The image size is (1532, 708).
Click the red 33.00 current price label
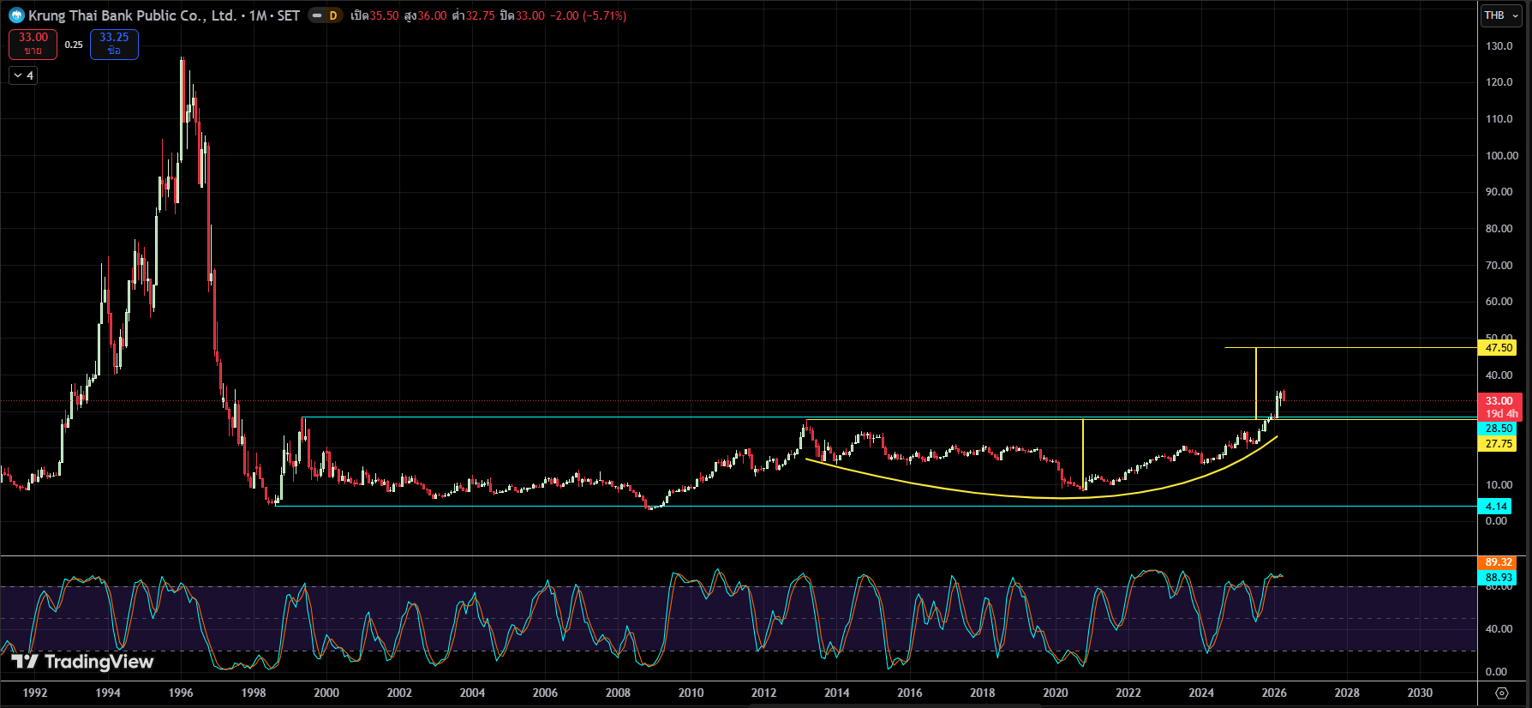(1499, 401)
